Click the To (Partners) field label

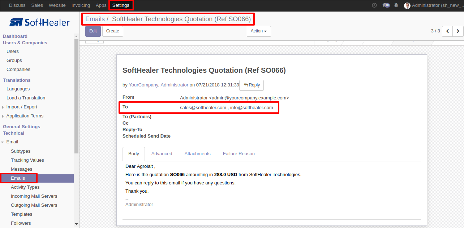(137, 117)
